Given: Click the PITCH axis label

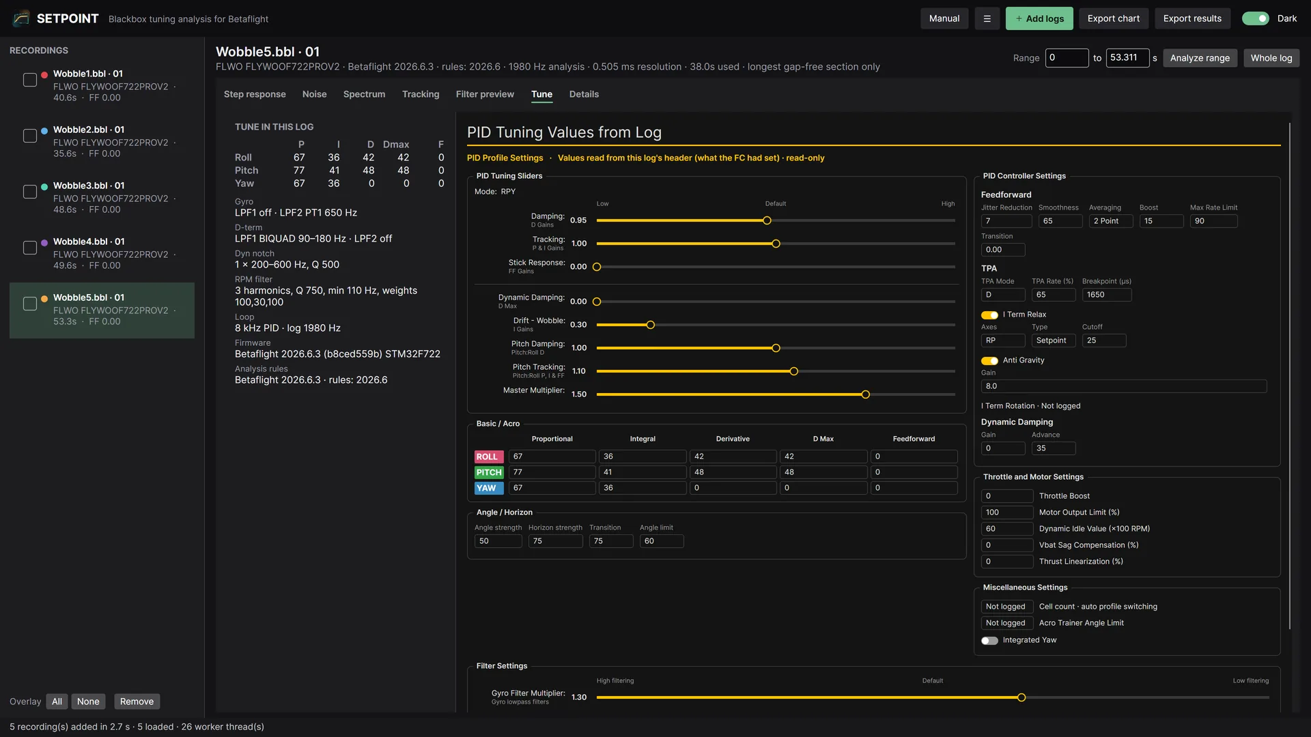Looking at the screenshot, I should coord(489,472).
